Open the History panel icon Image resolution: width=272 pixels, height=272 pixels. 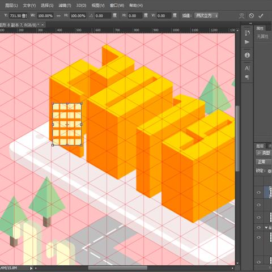(x=247, y=33)
